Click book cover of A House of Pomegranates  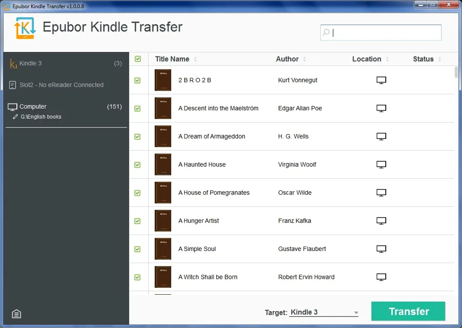pyautogui.click(x=163, y=193)
